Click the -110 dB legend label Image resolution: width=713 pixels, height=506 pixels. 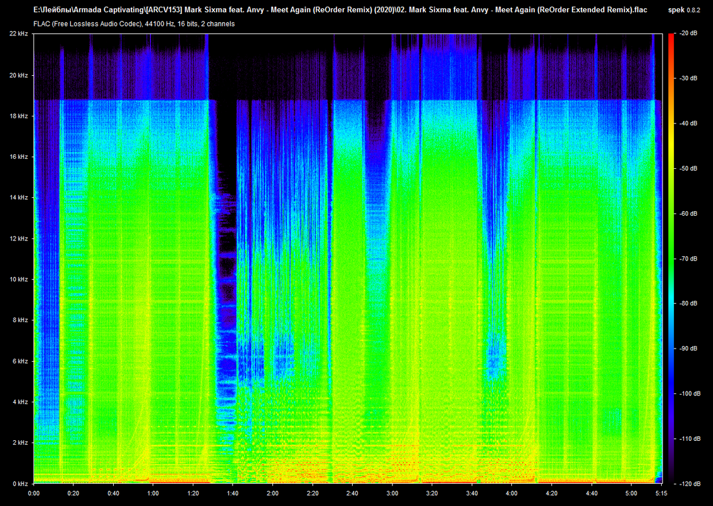[690, 439]
